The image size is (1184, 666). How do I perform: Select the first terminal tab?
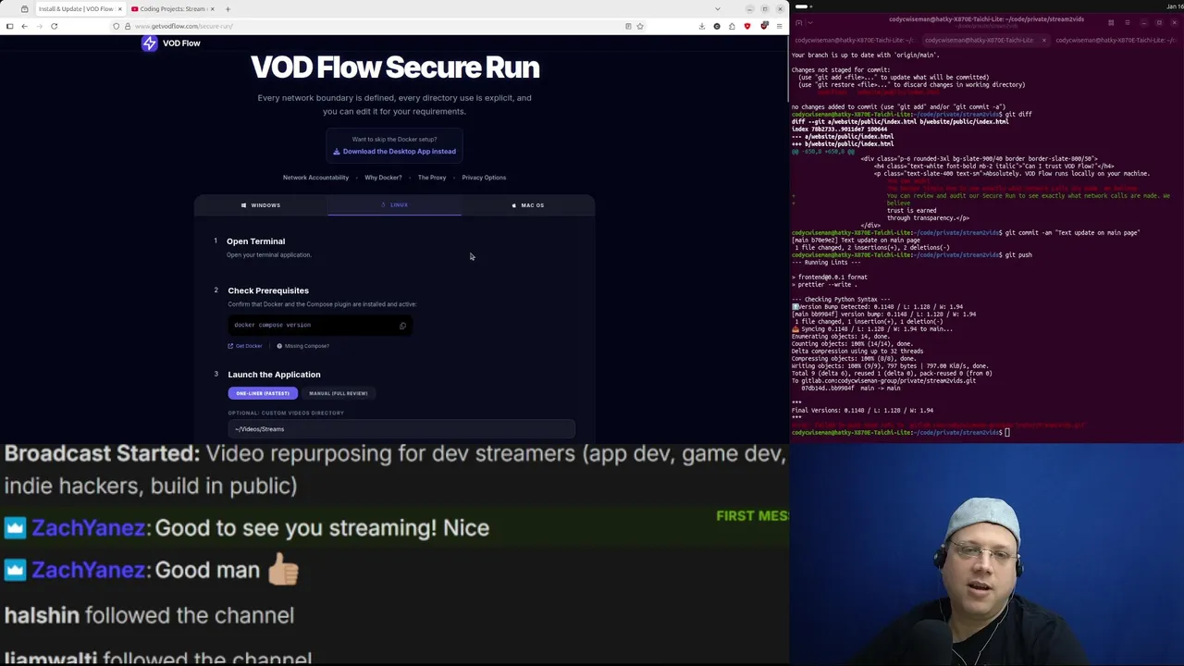click(x=852, y=40)
